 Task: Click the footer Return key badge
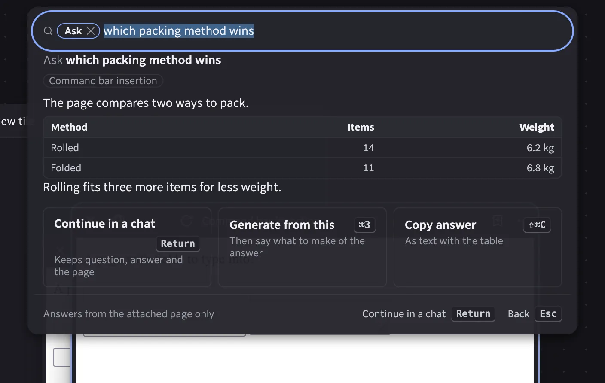pyautogui.click(x=473, y=314)
